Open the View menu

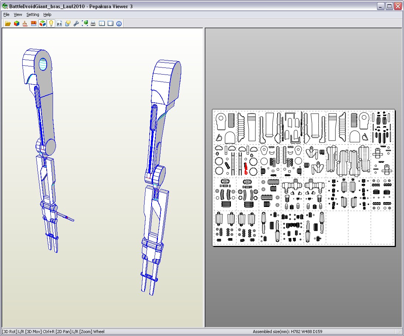pos(18,14)
